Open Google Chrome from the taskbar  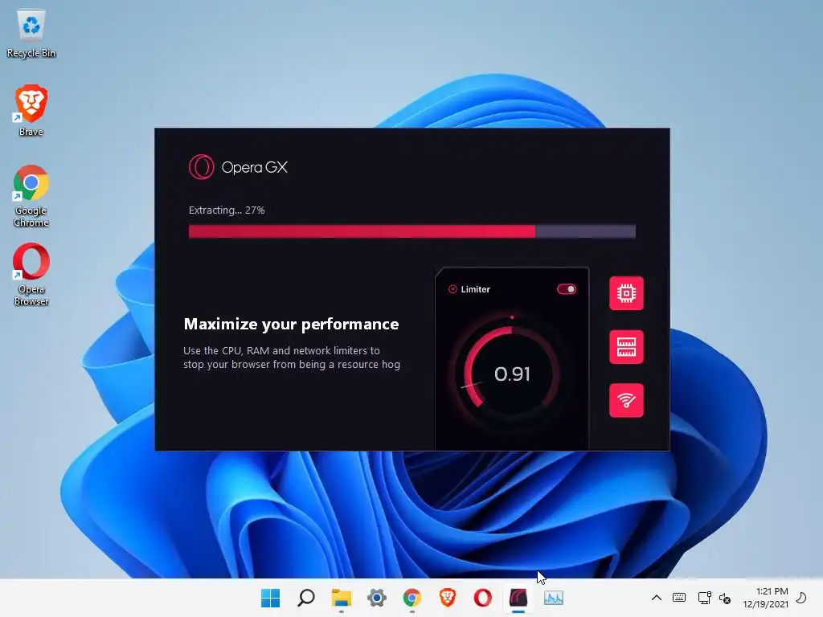click(412, 598)
